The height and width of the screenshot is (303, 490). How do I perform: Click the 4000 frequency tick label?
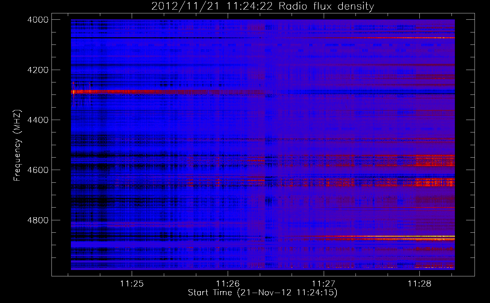click(38, 20)
